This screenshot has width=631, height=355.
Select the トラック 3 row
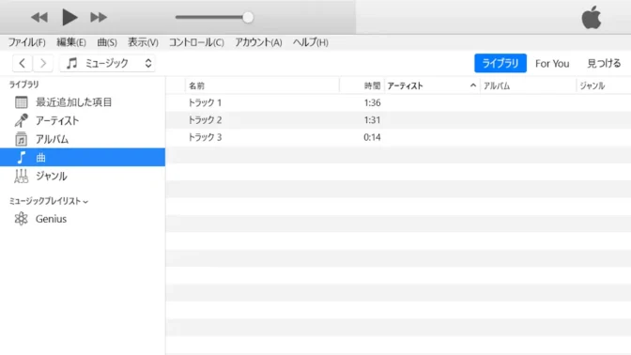coord(398,137)
